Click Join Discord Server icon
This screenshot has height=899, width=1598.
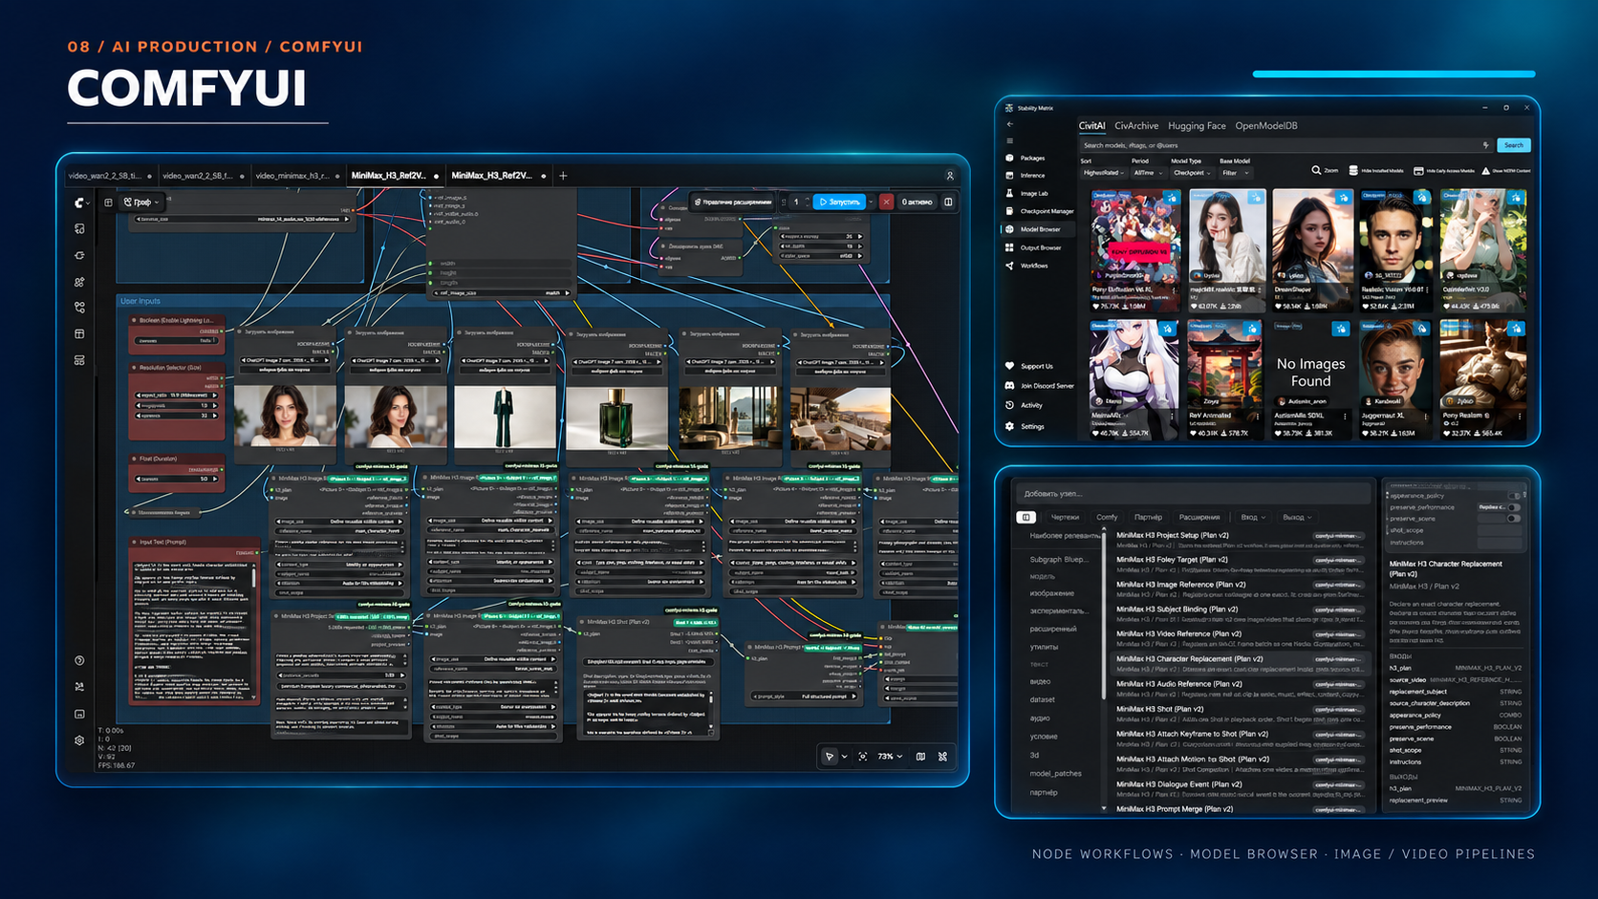coord(1009,386)
